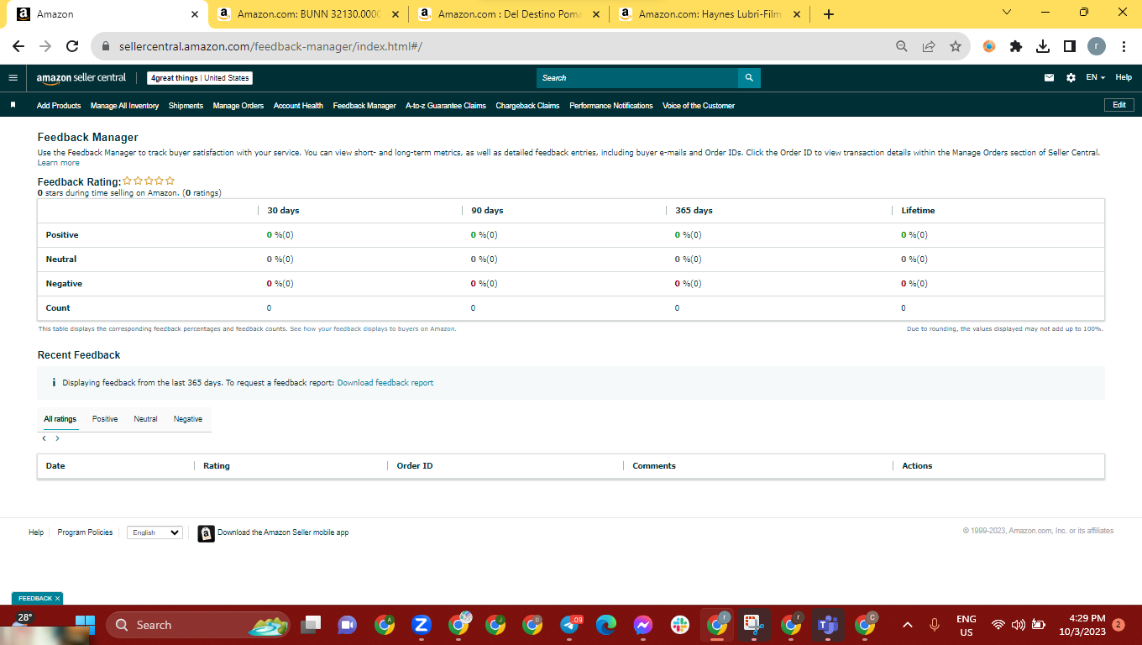
Task: Open Performance Notifications
Action: [x=611, y=106]
